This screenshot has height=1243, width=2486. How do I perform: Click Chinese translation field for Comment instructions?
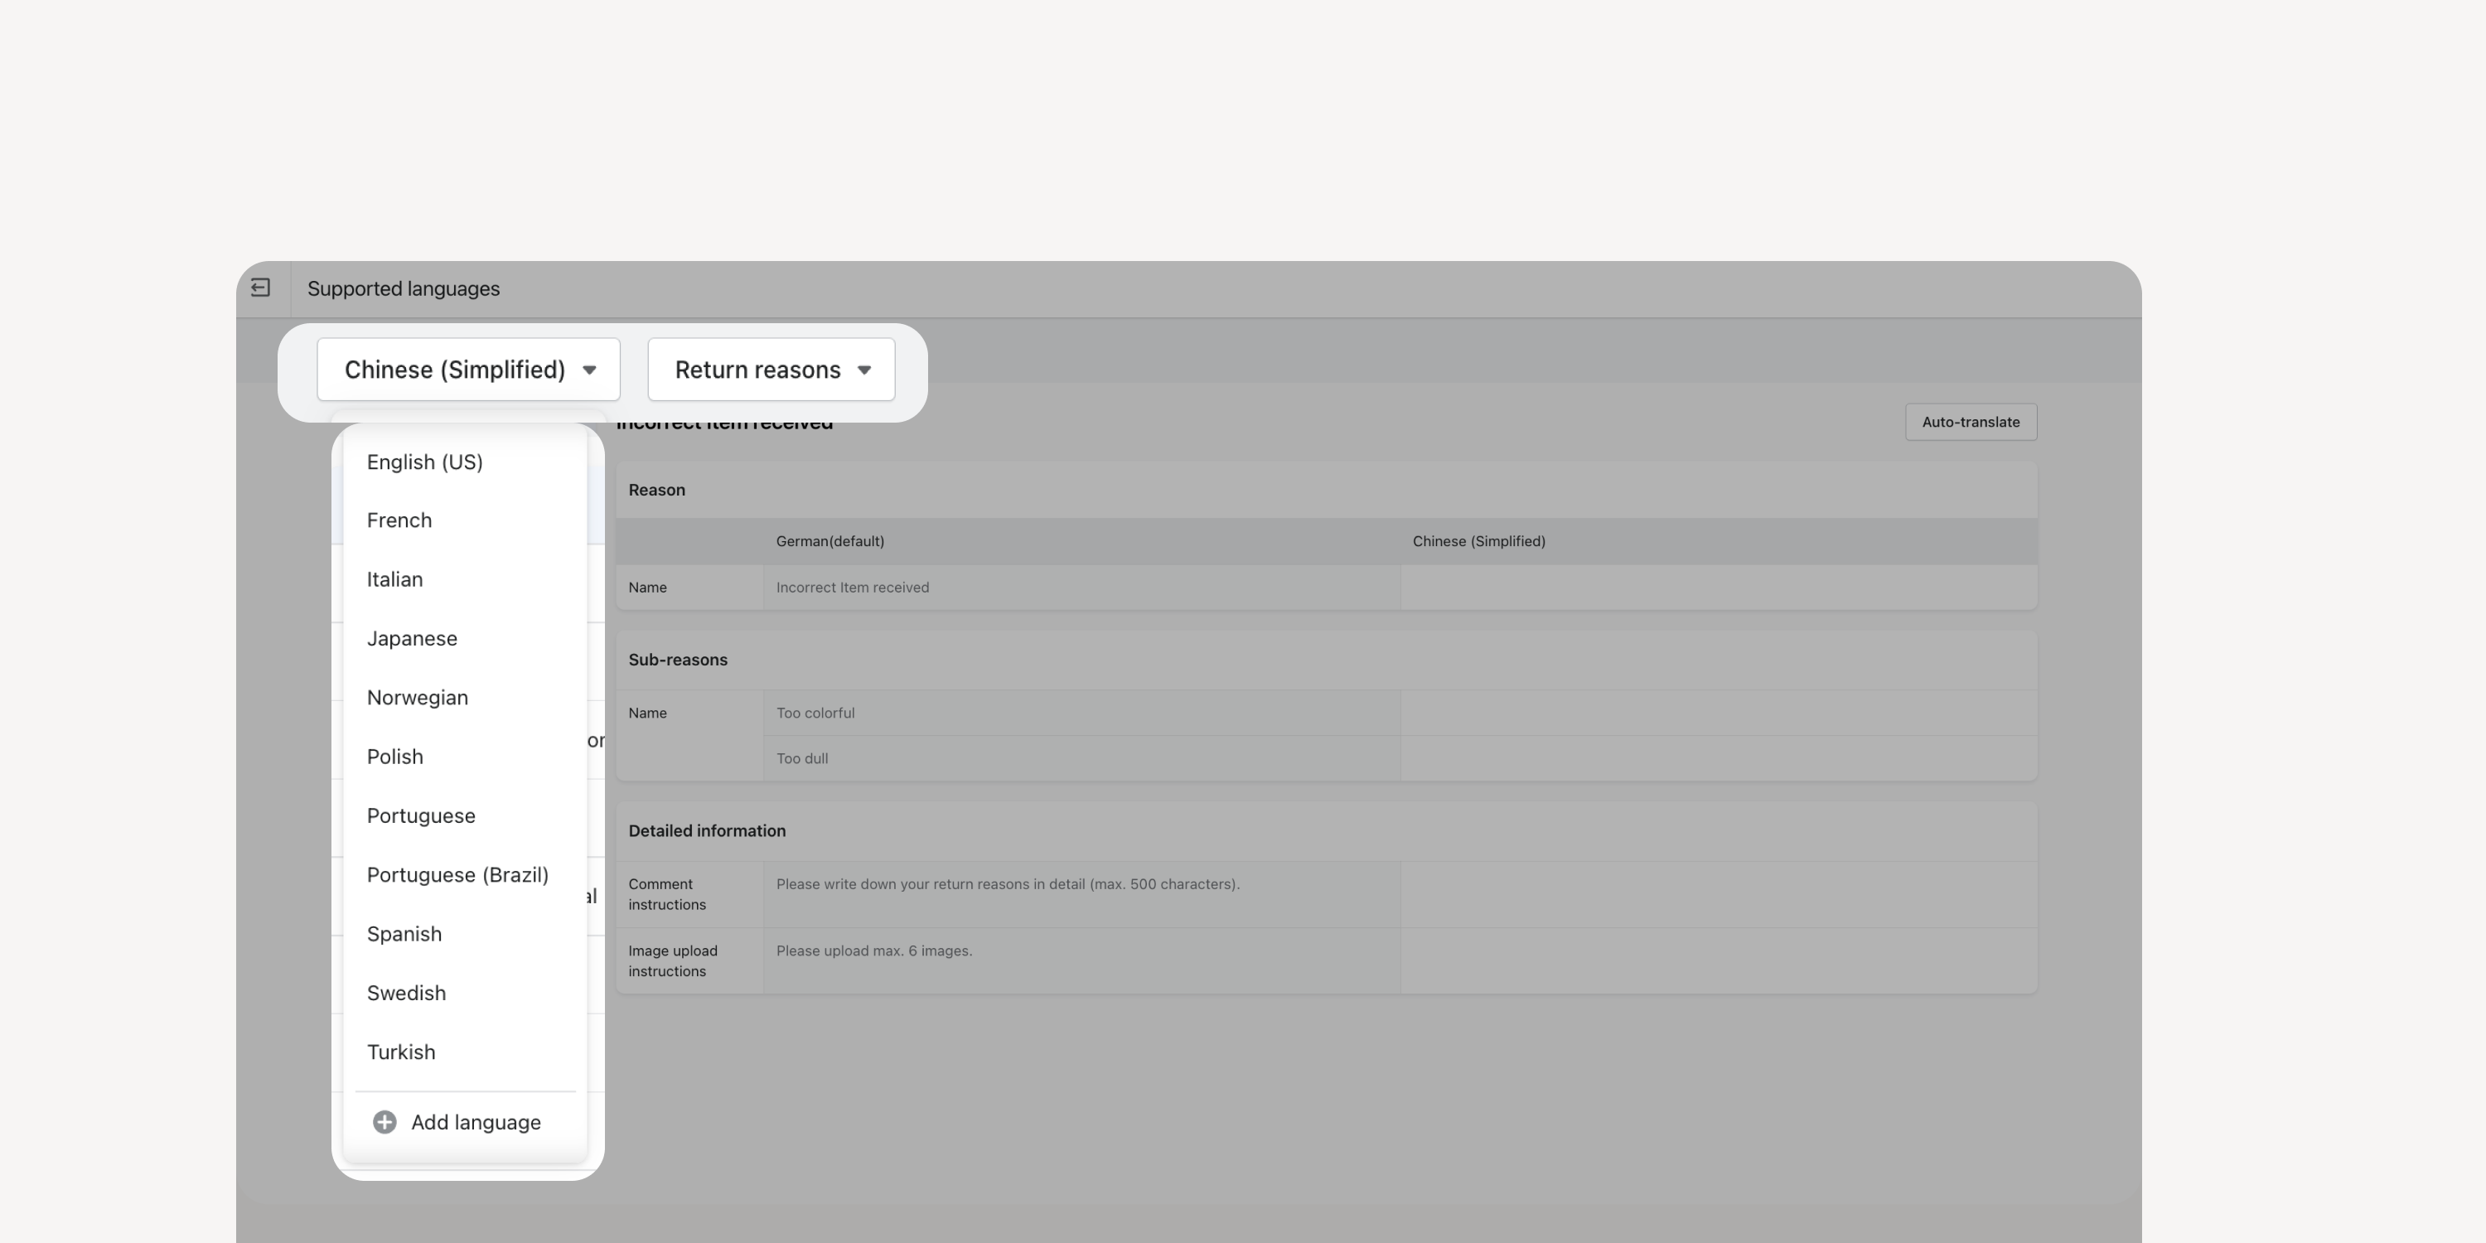[1719, 895]
